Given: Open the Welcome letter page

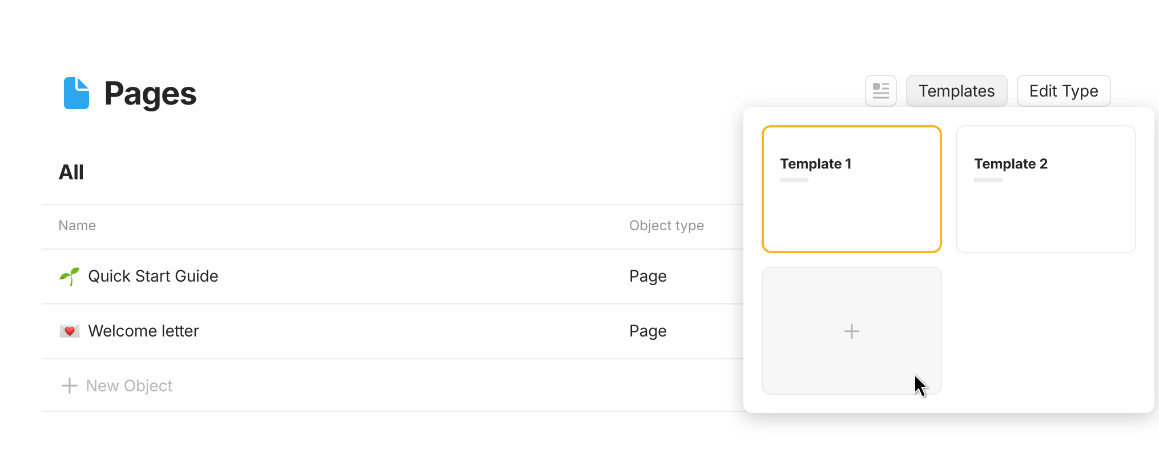Looking at the screenshot, I should (x=143, y=331).
